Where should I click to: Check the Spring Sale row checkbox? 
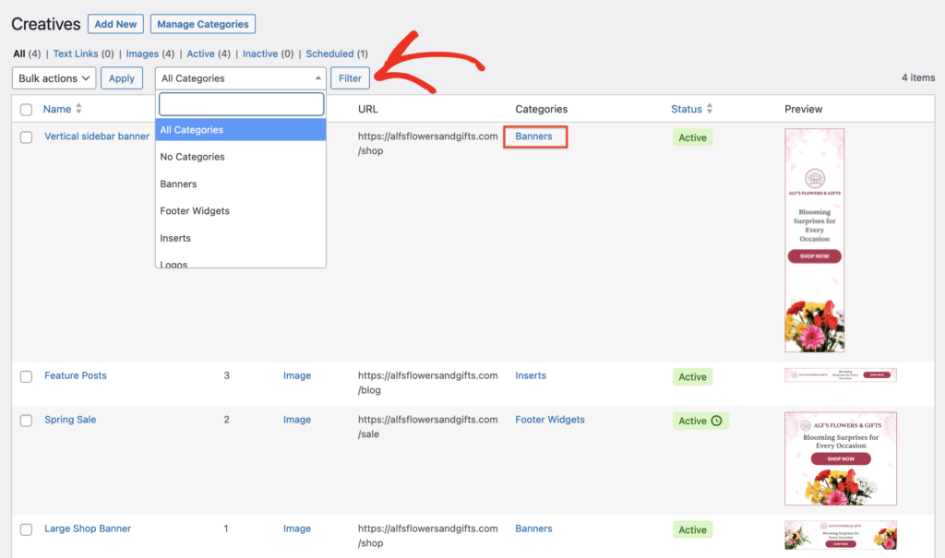point(26,421)
